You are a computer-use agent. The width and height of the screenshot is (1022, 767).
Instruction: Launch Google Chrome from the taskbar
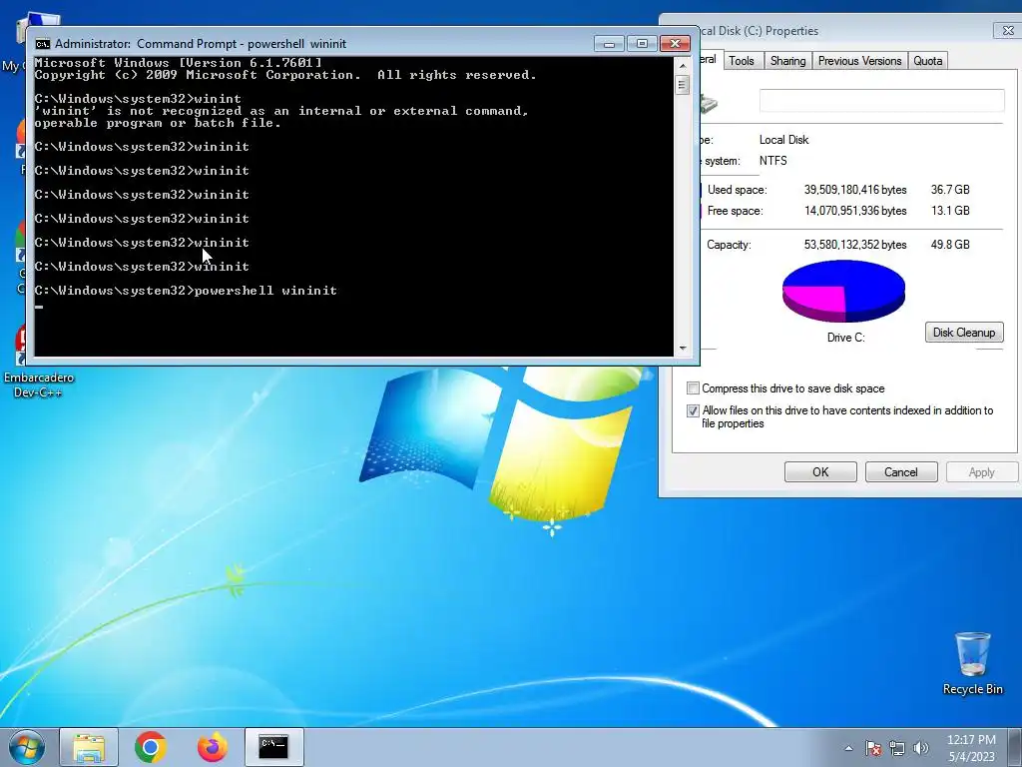pyautogui.click(x=151, y=747)
